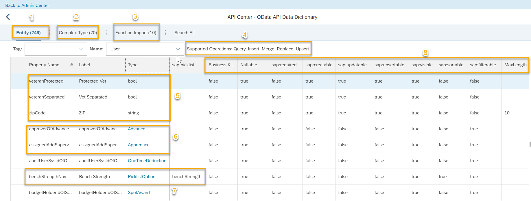Click the sap:creatable column header

(x=319, y=65)
